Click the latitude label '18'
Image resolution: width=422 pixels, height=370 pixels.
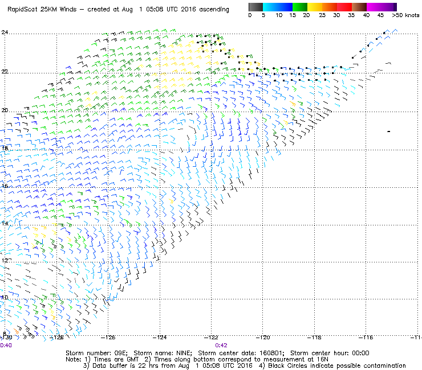coord(5,148)
